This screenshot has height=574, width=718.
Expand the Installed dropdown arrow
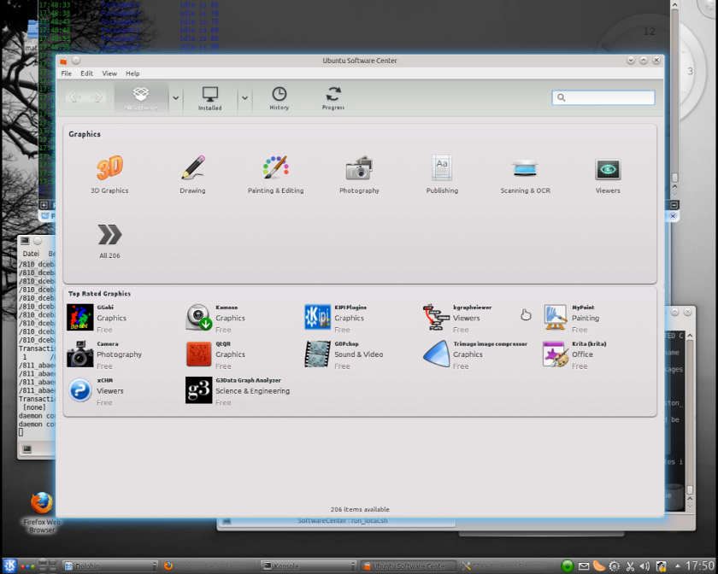(x=244, y=98)
